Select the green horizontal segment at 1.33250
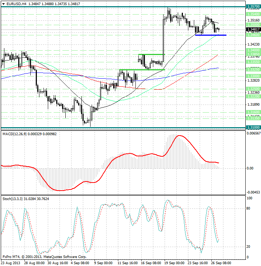This screenshot has width=261, height=266. 142,70
